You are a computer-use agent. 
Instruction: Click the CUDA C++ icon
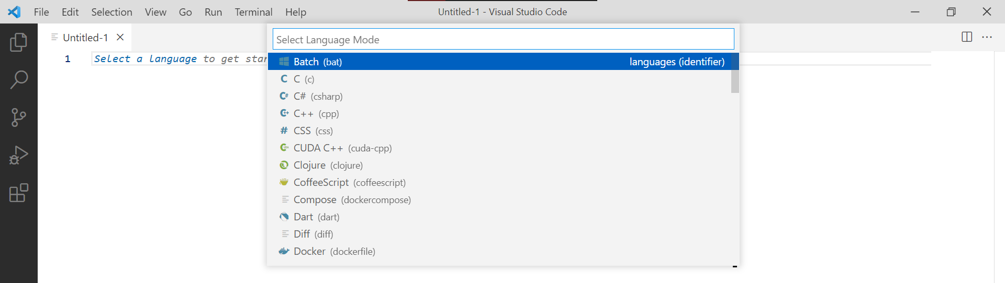coord(284,148)
